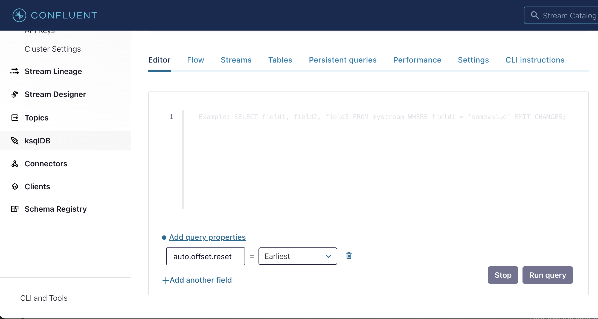Click the Confluent logo icon
This screenshot has width=598, height=319.
pos(19,15)
